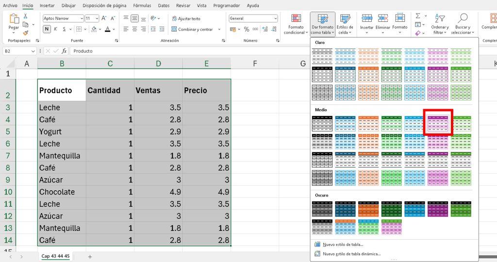Click Nuevo estilo de tabla...
The image size is (497, 262).
343,245
